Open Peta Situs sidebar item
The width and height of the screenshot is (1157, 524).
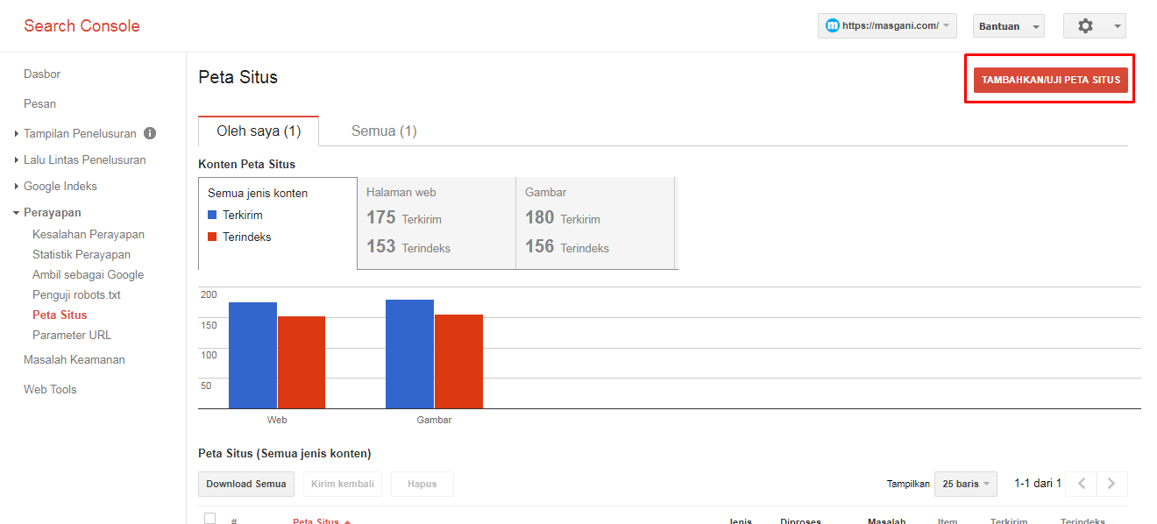pyautogui.click(x=60, y=315)
